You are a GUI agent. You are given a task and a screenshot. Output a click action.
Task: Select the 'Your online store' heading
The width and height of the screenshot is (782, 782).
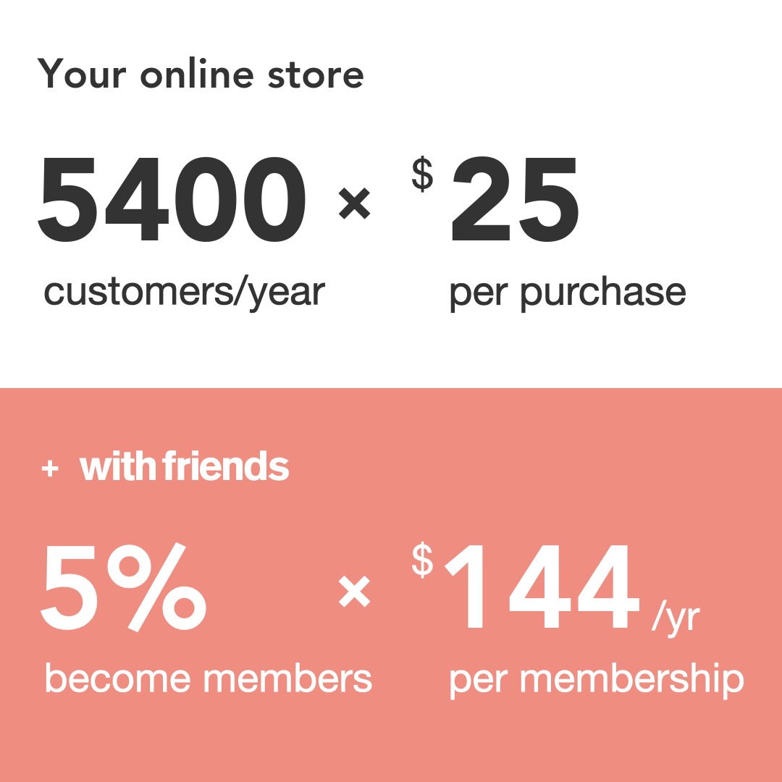(x=201, y=75)
